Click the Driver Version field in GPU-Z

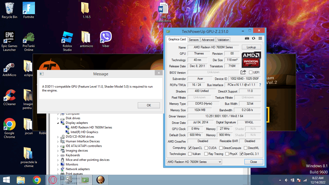224,116
